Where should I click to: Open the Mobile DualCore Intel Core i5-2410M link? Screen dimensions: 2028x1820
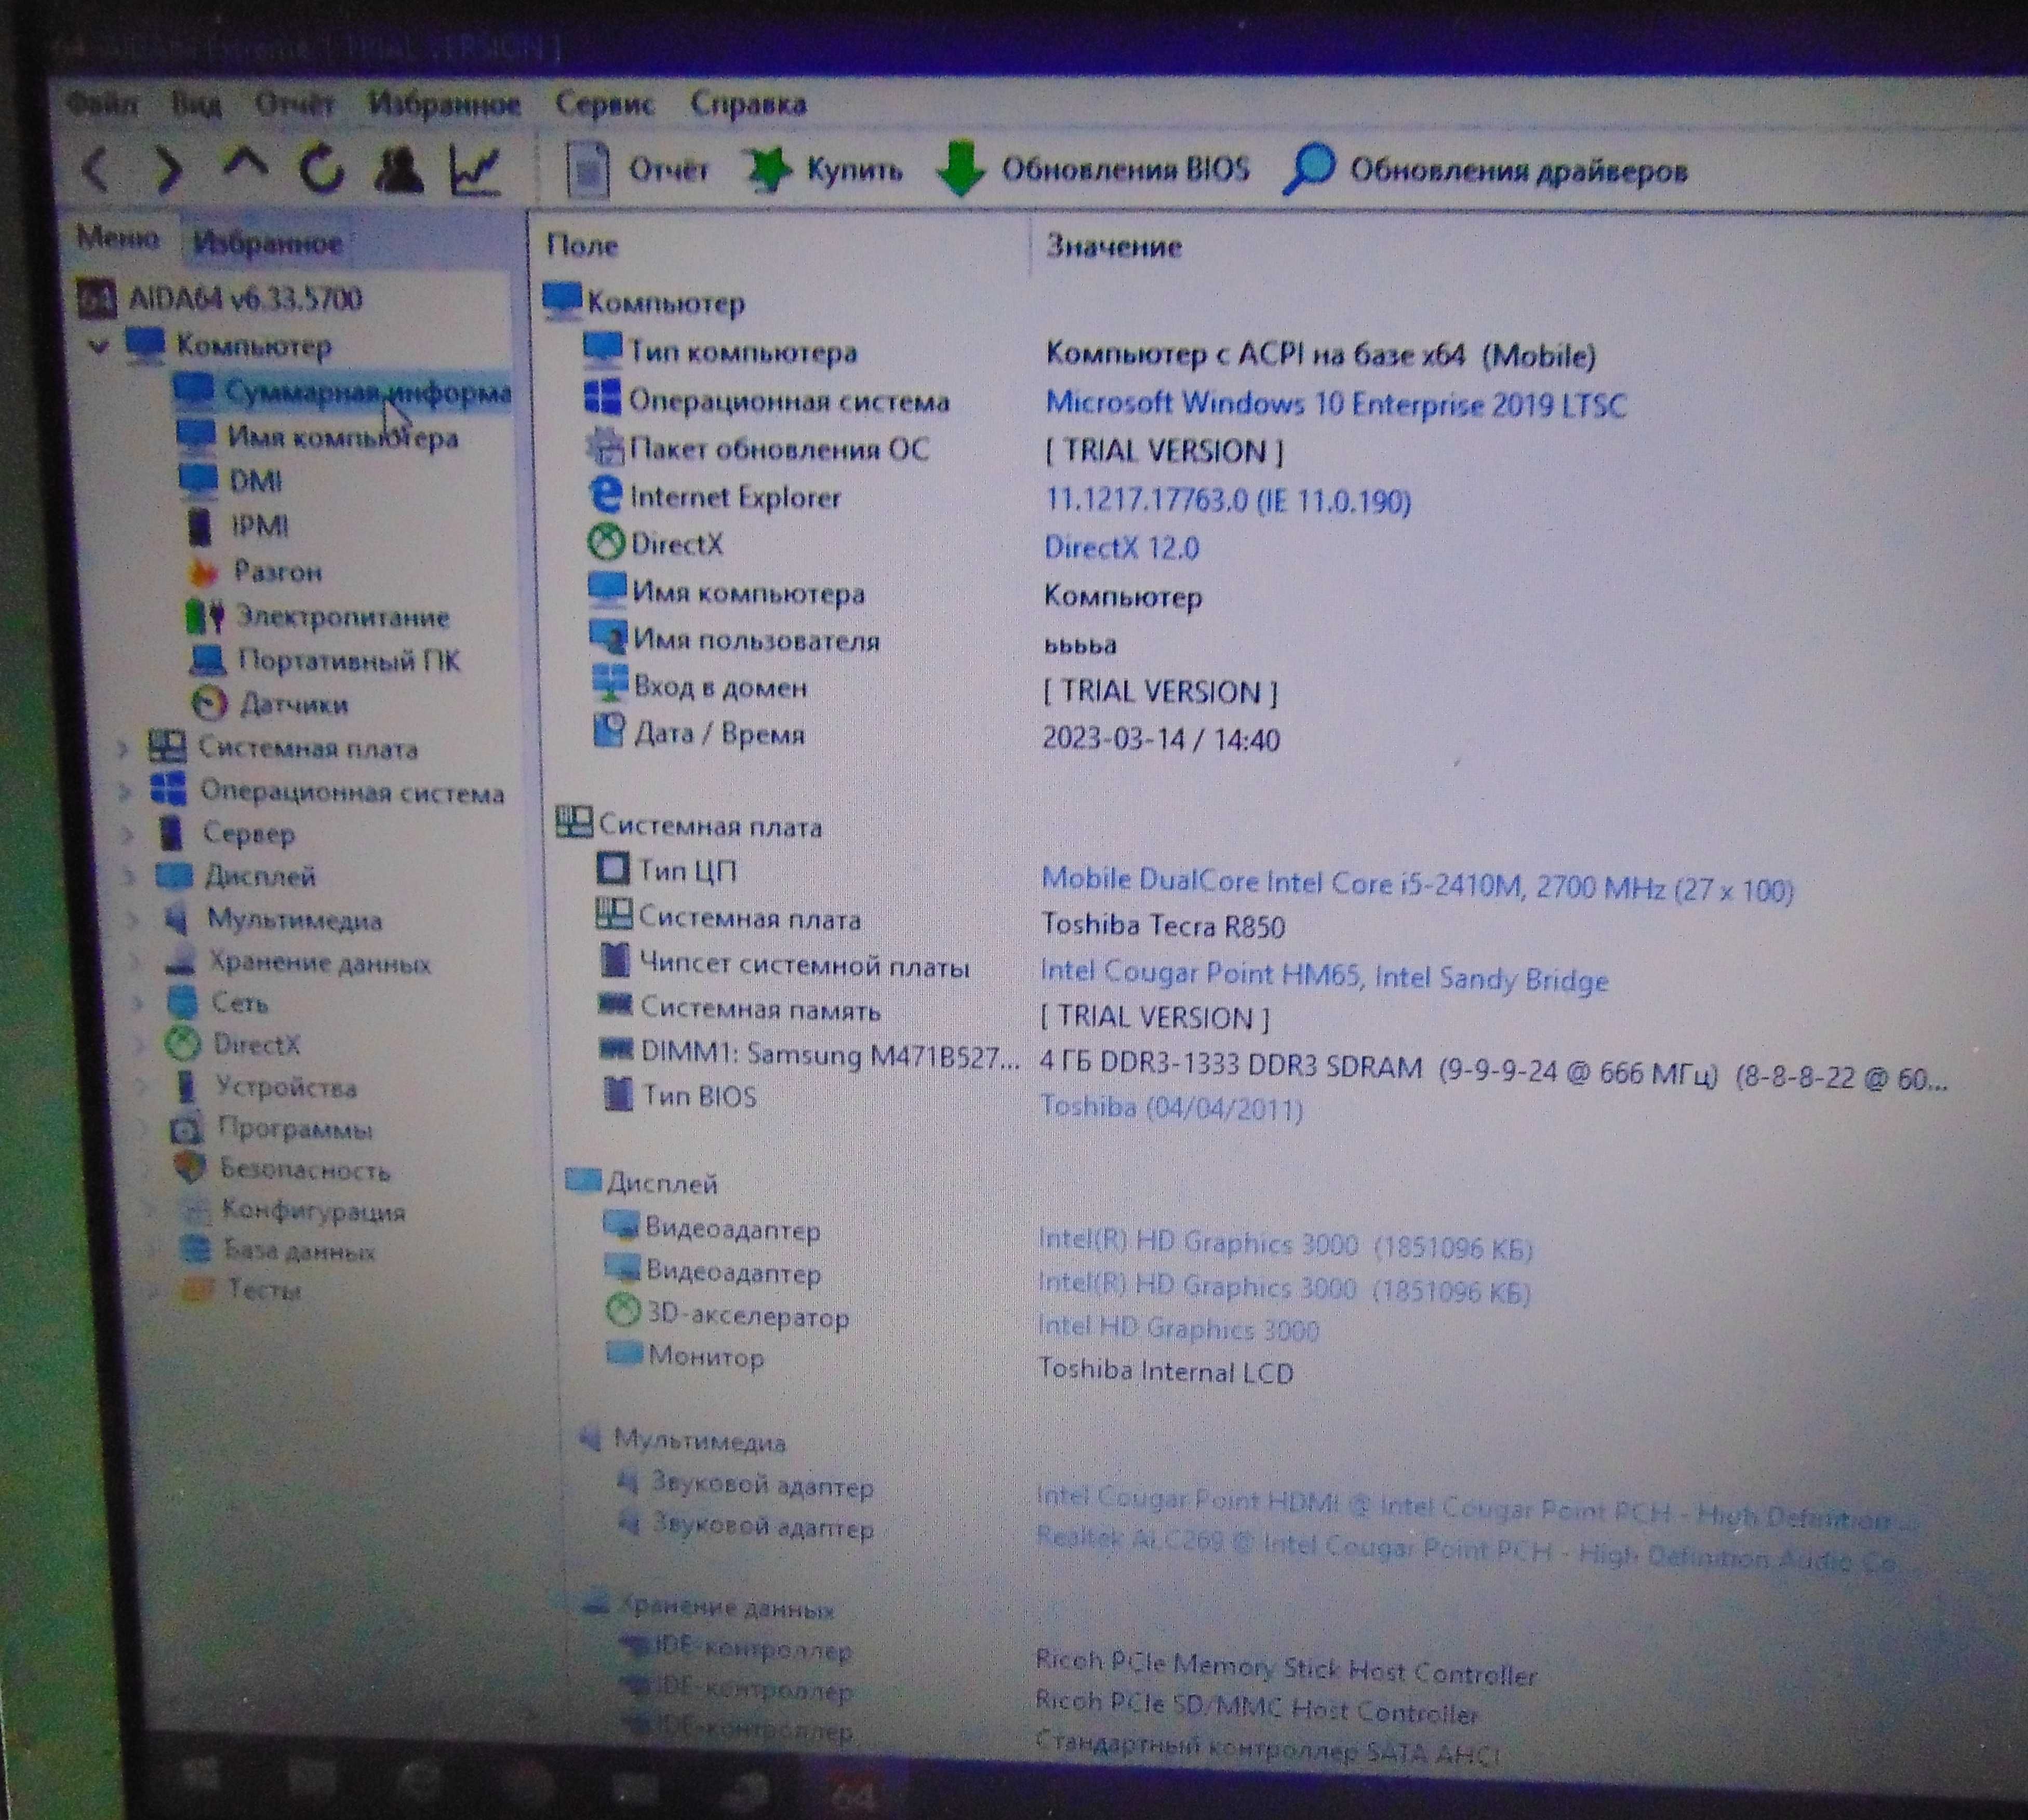pyautogui.click(x=1417, y=886)
